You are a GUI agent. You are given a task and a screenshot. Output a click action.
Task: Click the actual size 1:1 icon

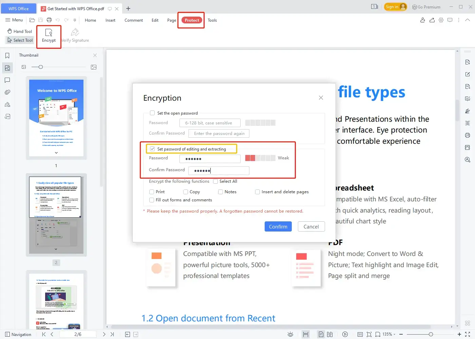point(360,334)
